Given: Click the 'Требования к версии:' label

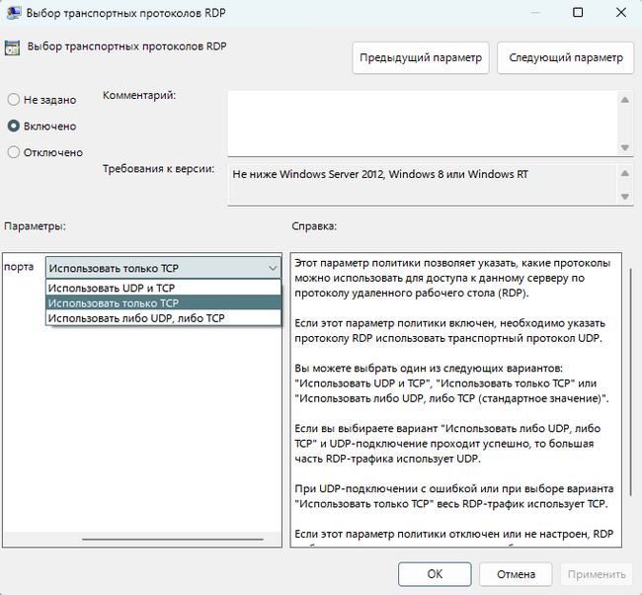Looking at the screenshot, I should (x=158, y=168).
